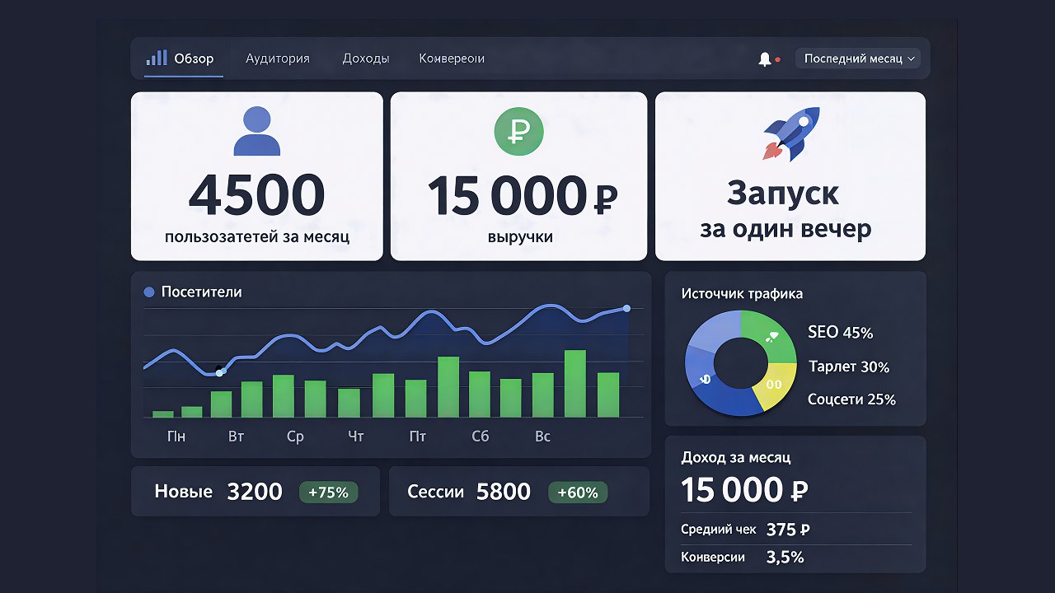Click the +60% sessions badge
Image resolution: width=1055 pixels, height=593 pixels.
pos(578,493)
